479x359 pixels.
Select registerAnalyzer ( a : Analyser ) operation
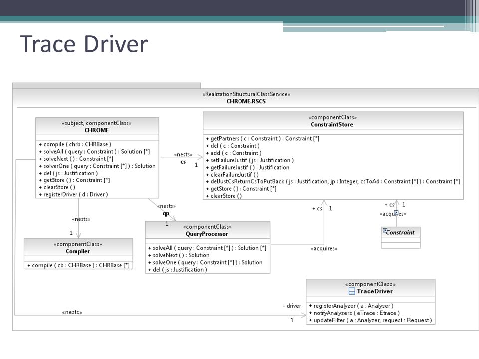351,306
